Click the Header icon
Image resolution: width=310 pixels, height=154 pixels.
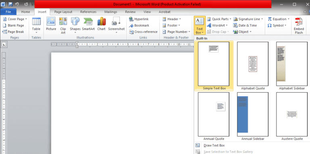164,19
